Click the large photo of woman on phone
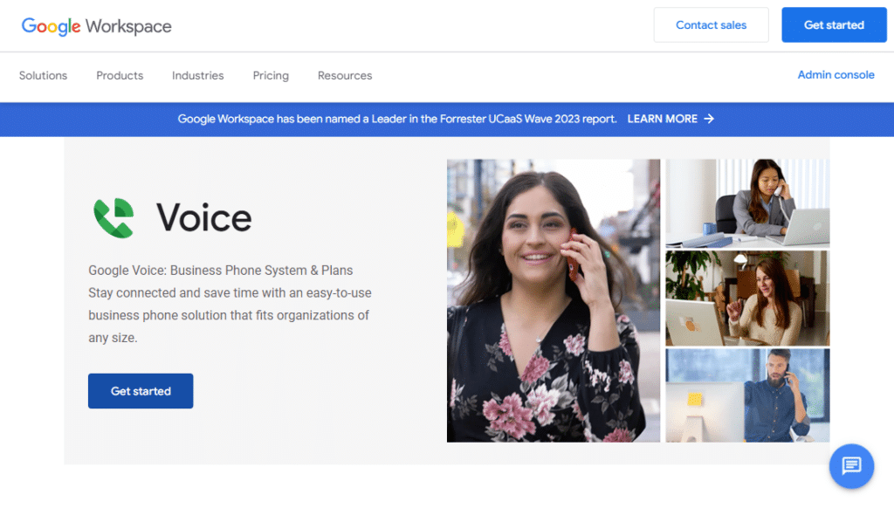This screenshot has height=508, width=894. [554, 300]
